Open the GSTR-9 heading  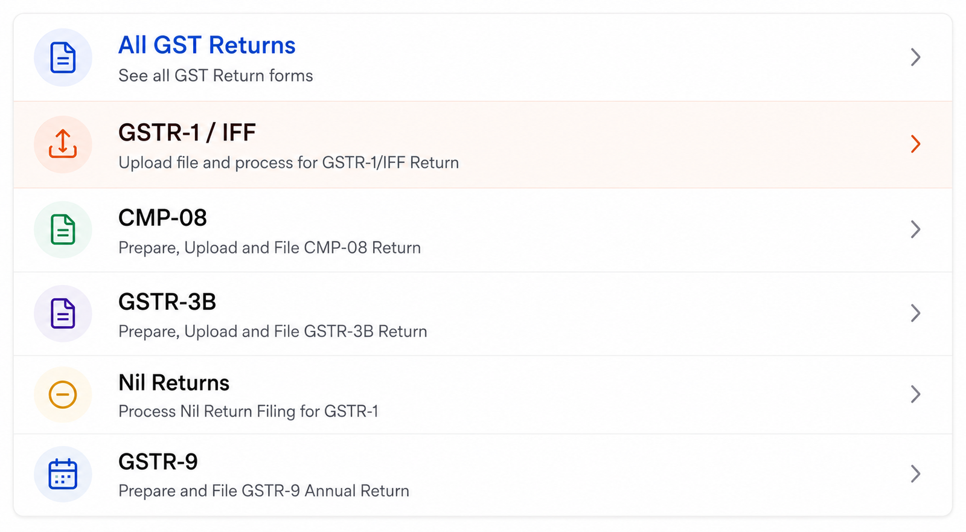point(158,462)
